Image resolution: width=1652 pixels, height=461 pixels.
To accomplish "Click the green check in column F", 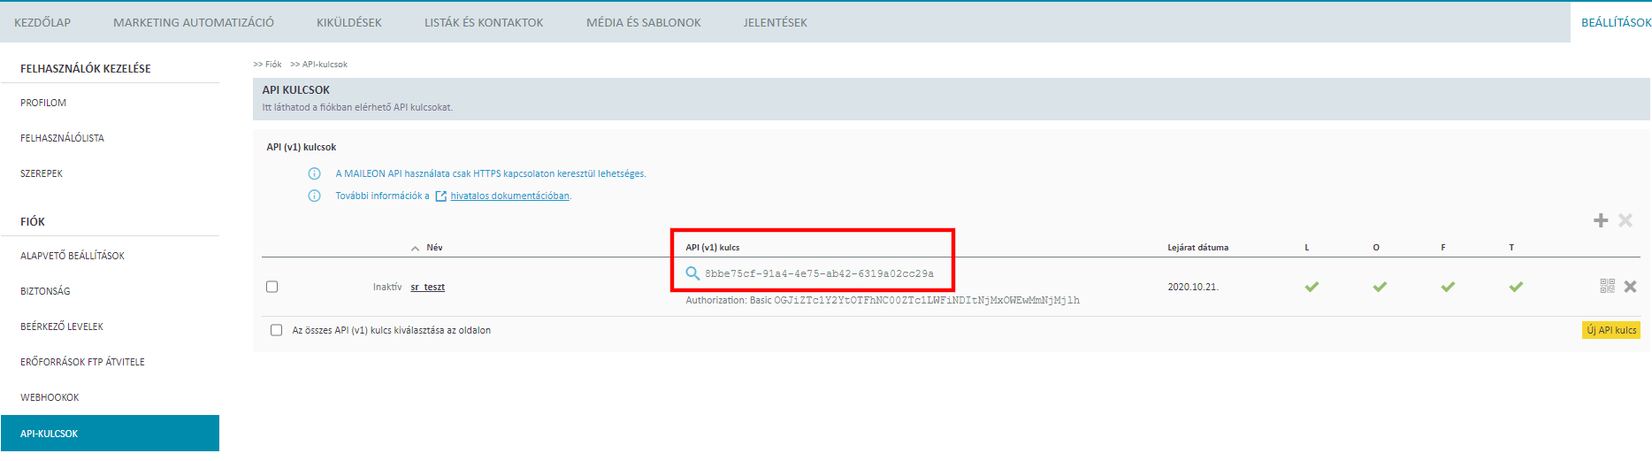I will (1448, 287).
